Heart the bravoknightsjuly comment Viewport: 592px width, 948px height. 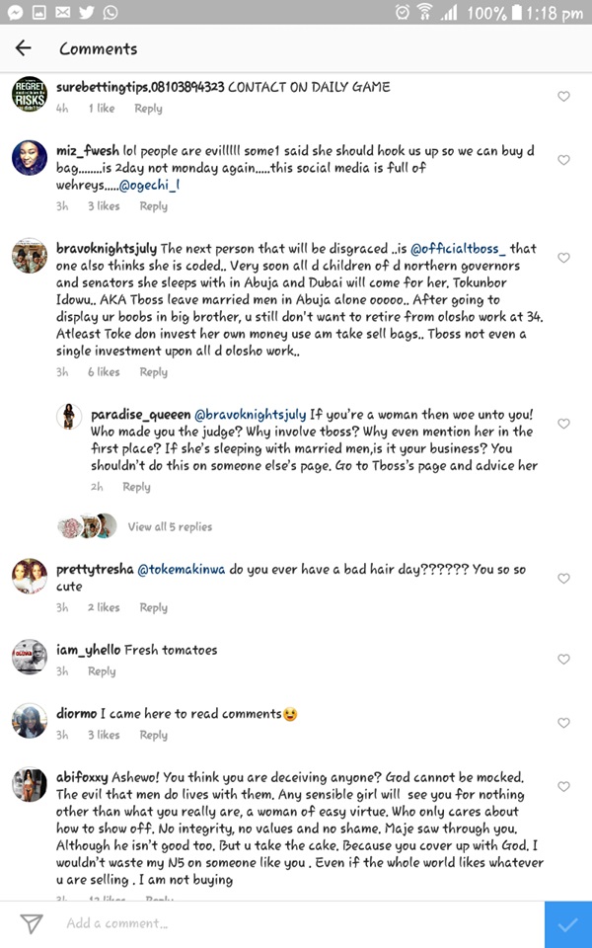click(563, 258)
